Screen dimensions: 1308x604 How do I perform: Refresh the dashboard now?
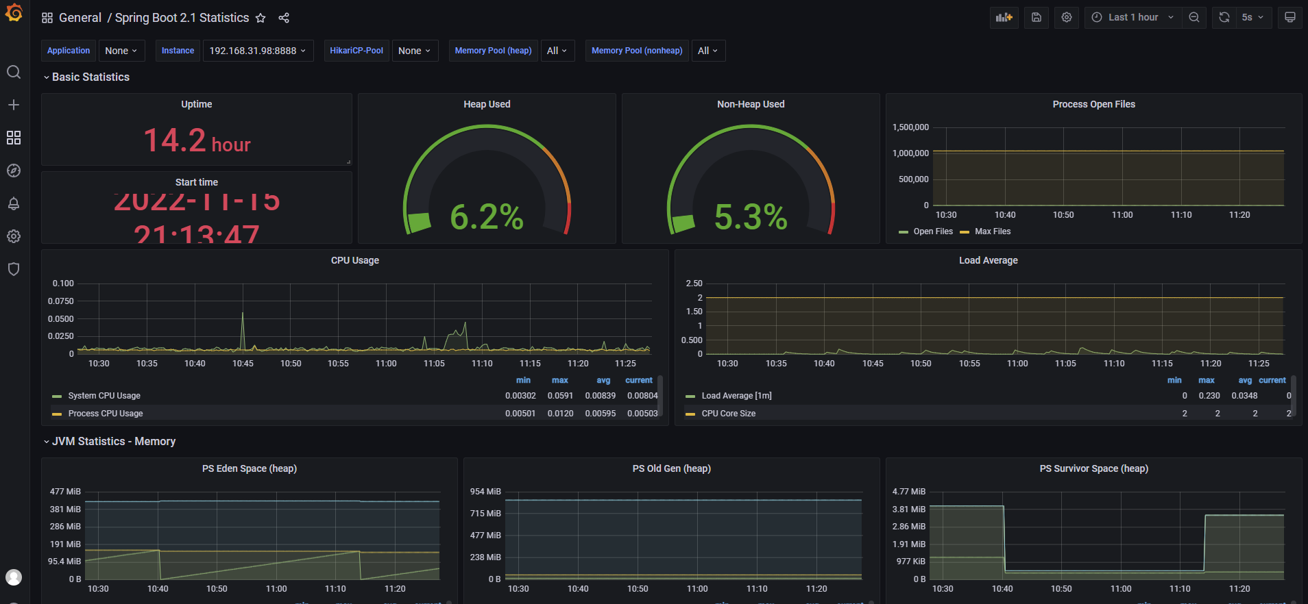click(x=1224, y=17)
